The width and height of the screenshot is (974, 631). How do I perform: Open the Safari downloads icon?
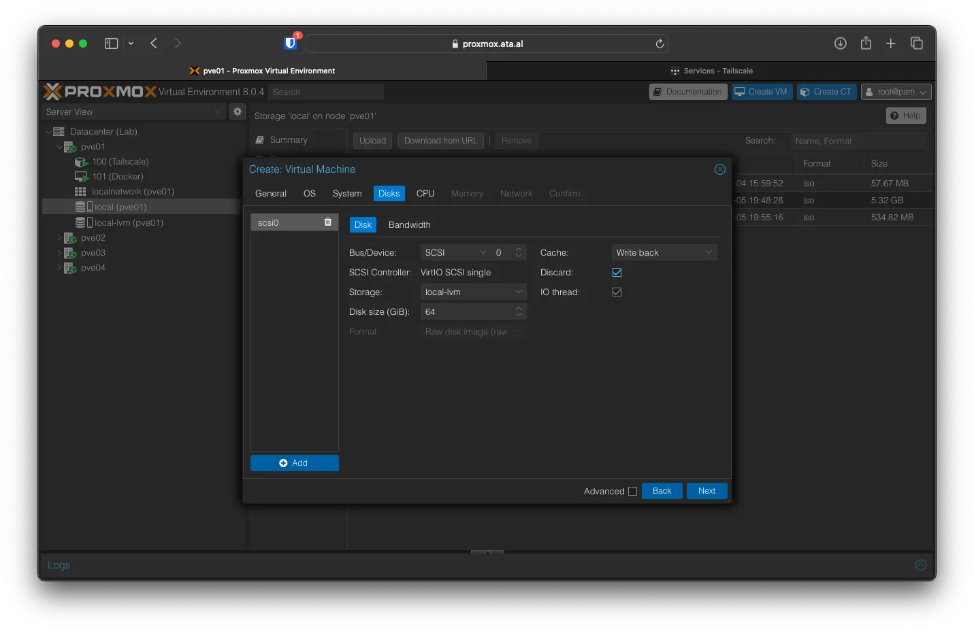(841, 44)
